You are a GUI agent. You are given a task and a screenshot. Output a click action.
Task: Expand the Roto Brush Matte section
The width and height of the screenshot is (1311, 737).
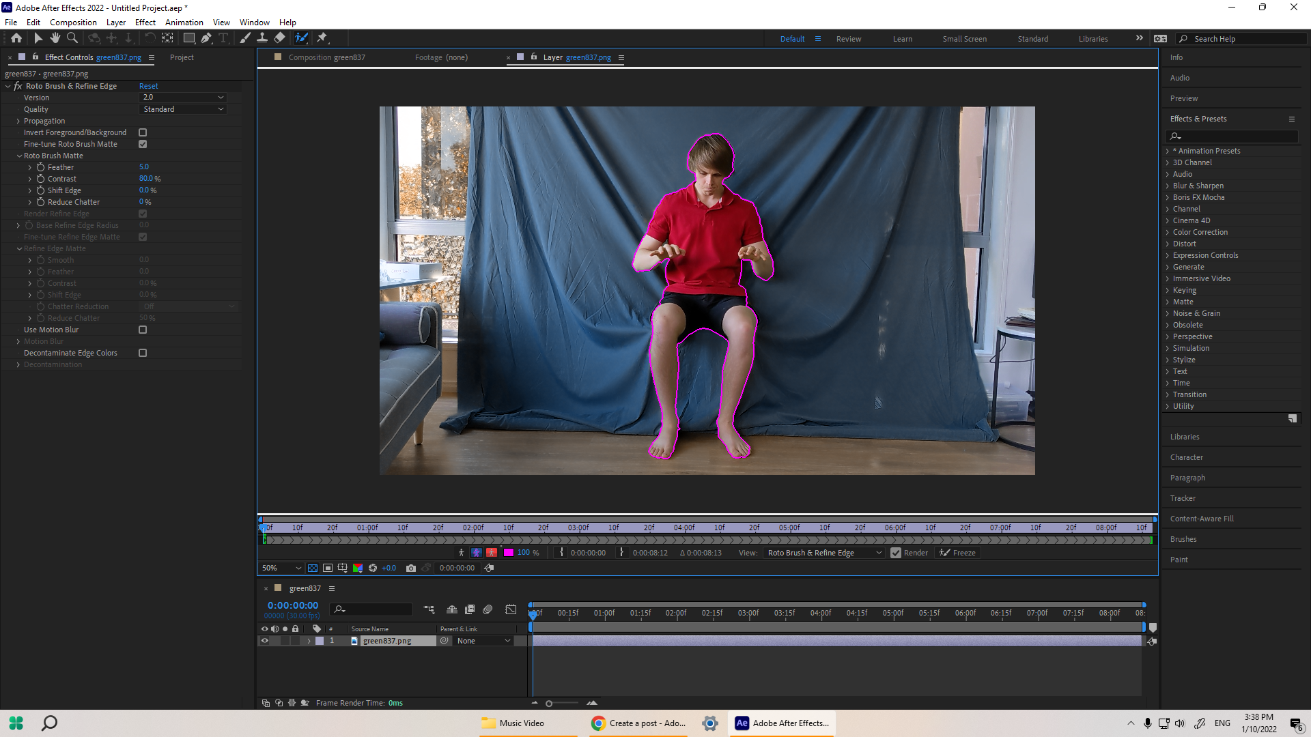[x=19, y=155]
